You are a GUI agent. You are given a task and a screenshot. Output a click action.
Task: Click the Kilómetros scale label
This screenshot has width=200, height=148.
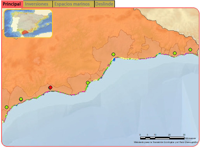pos(190,138)
